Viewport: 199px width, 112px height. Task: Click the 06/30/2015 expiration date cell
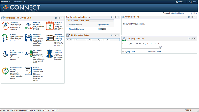pos(102,29)
